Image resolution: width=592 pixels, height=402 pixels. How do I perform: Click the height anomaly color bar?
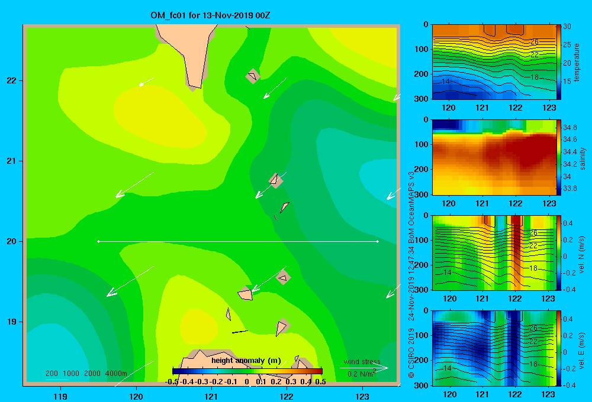247,371
